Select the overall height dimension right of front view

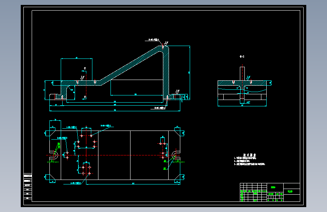click(189, 72)
